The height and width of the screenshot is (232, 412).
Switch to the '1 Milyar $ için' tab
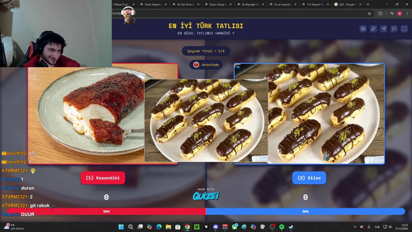tap(121, 5)
